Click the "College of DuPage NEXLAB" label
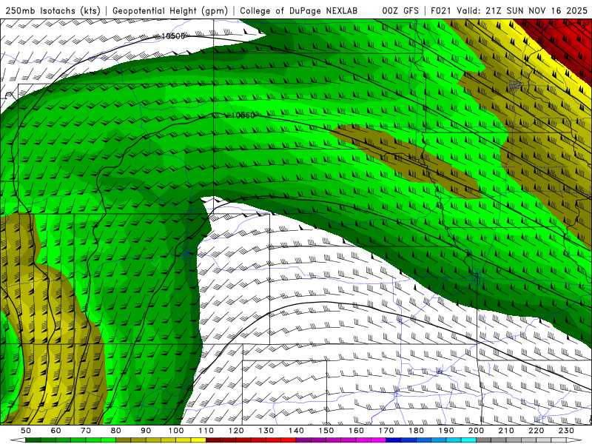The image size is (592, 444). click(x=298, y=11)
